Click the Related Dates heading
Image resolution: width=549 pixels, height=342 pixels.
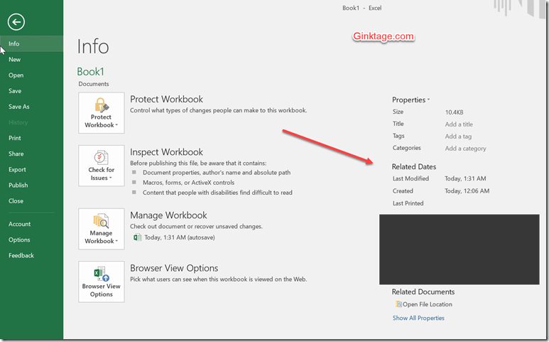(414, 167)
